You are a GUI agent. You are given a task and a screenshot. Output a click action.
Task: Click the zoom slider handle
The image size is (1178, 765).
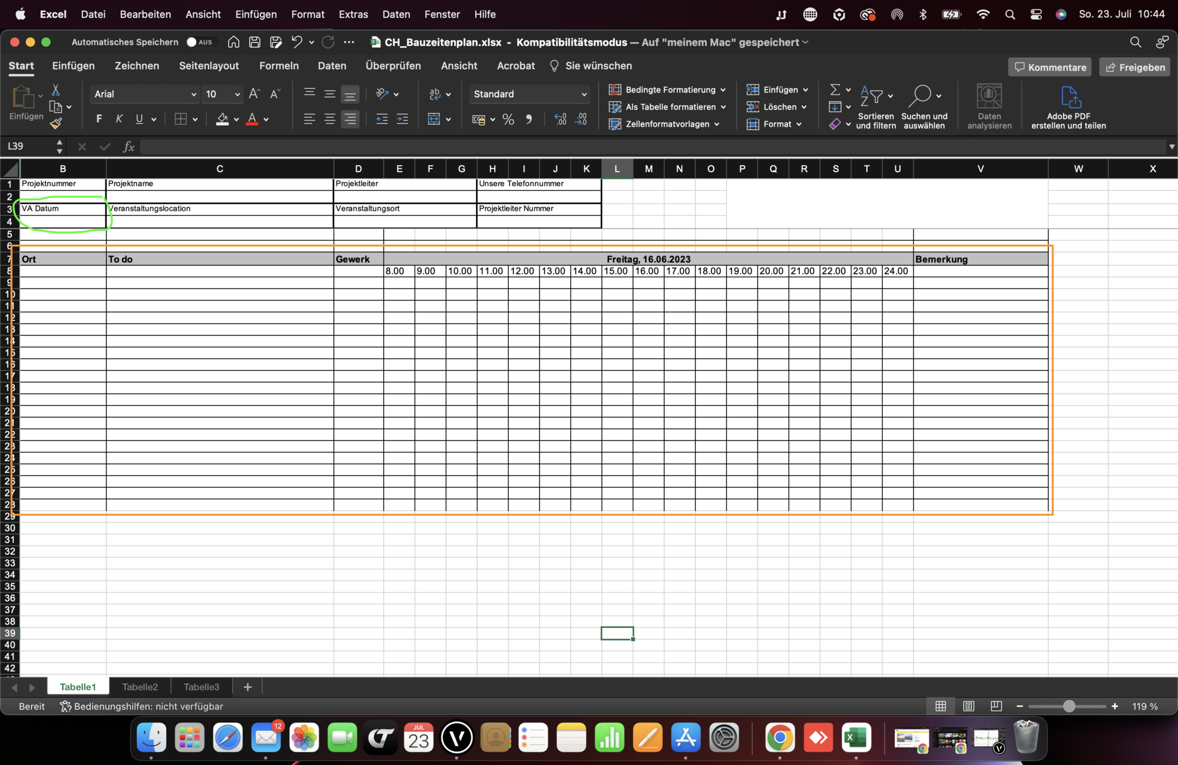click(x=1069, y=706)
